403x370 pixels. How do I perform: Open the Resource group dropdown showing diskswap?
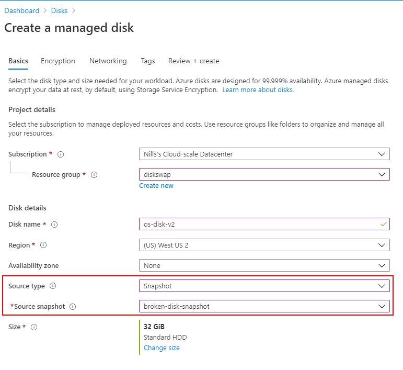(264, 174)
